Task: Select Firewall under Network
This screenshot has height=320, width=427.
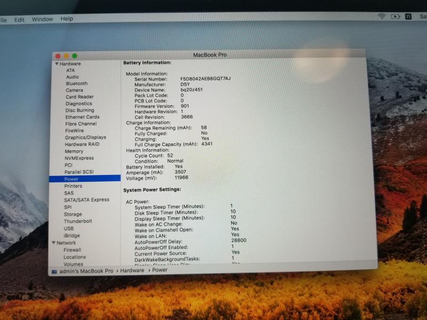Action: coord(73,250)
